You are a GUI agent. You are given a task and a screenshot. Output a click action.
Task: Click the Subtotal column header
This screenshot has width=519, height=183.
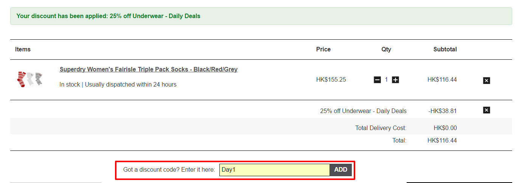(x=445, y=50)
